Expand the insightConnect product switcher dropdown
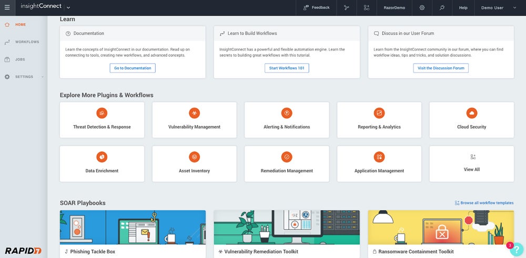526x258 pixels. [68, 7]
